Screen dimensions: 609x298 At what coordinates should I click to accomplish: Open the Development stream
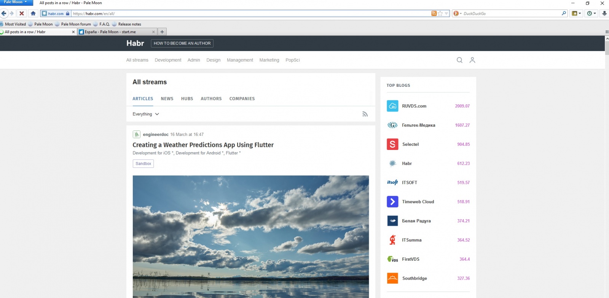coord(168,60)
